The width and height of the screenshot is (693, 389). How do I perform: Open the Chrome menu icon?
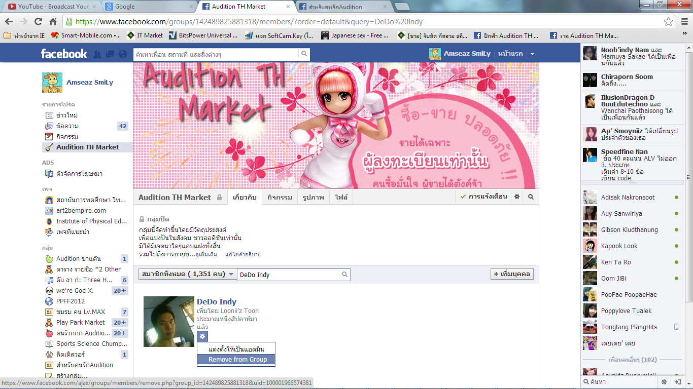(683, 22)
